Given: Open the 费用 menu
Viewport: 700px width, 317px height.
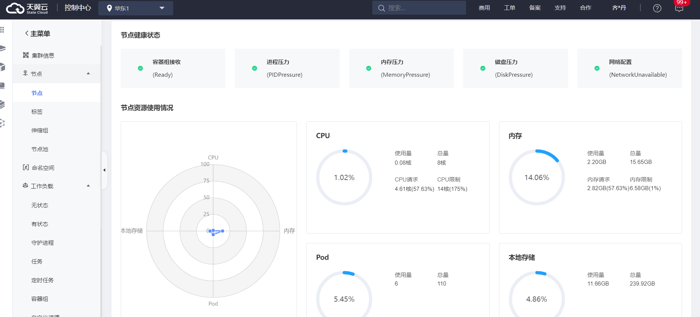Looking at the screenshot, I should (484, 8).
